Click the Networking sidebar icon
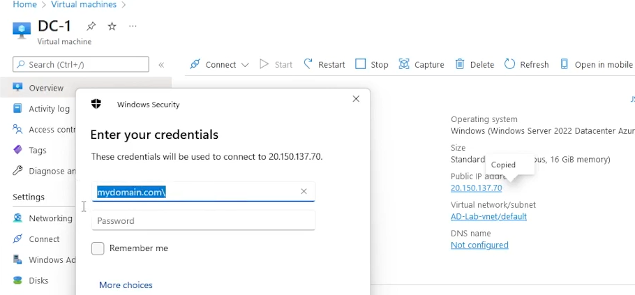This screenshot has width=635, height=295. (17, 218)
